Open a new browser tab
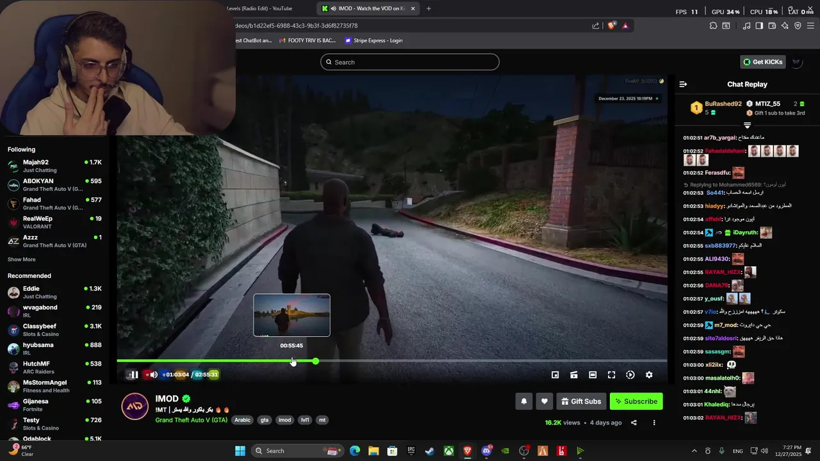820x461 pixels. pos(429,8)
